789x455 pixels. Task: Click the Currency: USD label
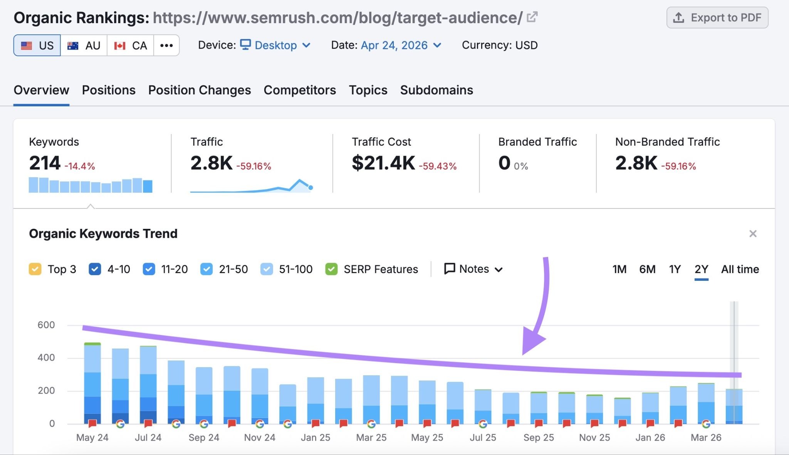pos(500,45)
